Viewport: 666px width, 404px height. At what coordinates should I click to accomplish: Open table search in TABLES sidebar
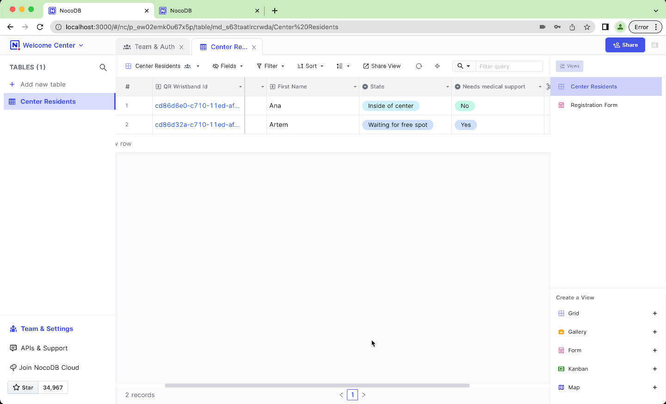[103, 68]
